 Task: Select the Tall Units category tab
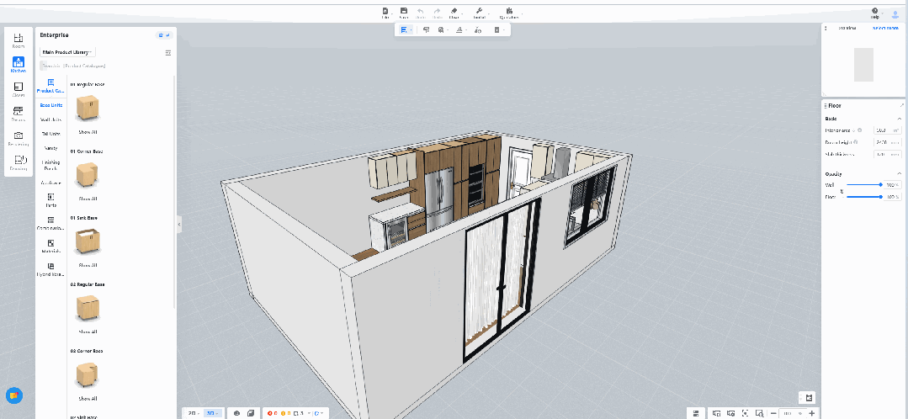pyautogui.click(x=50, y=134)
